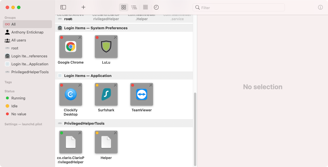Open the history clock icon

click(156, 7)
